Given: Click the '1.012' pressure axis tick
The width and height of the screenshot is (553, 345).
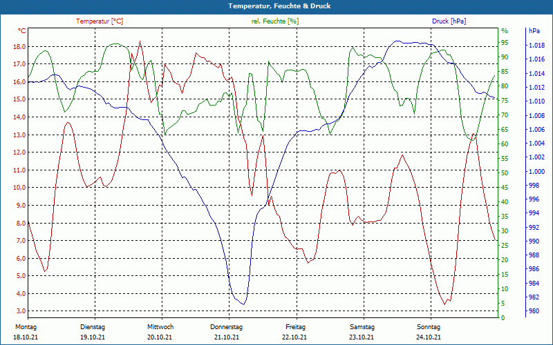Looking at the screenshot, I should pyautogui.click(x=536, y=88).
